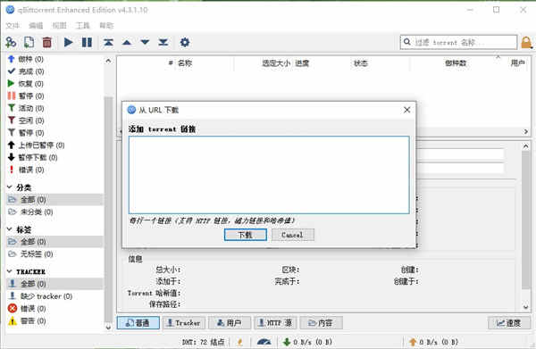Click the add torrent link toolbar icon

tap(11, 42)
